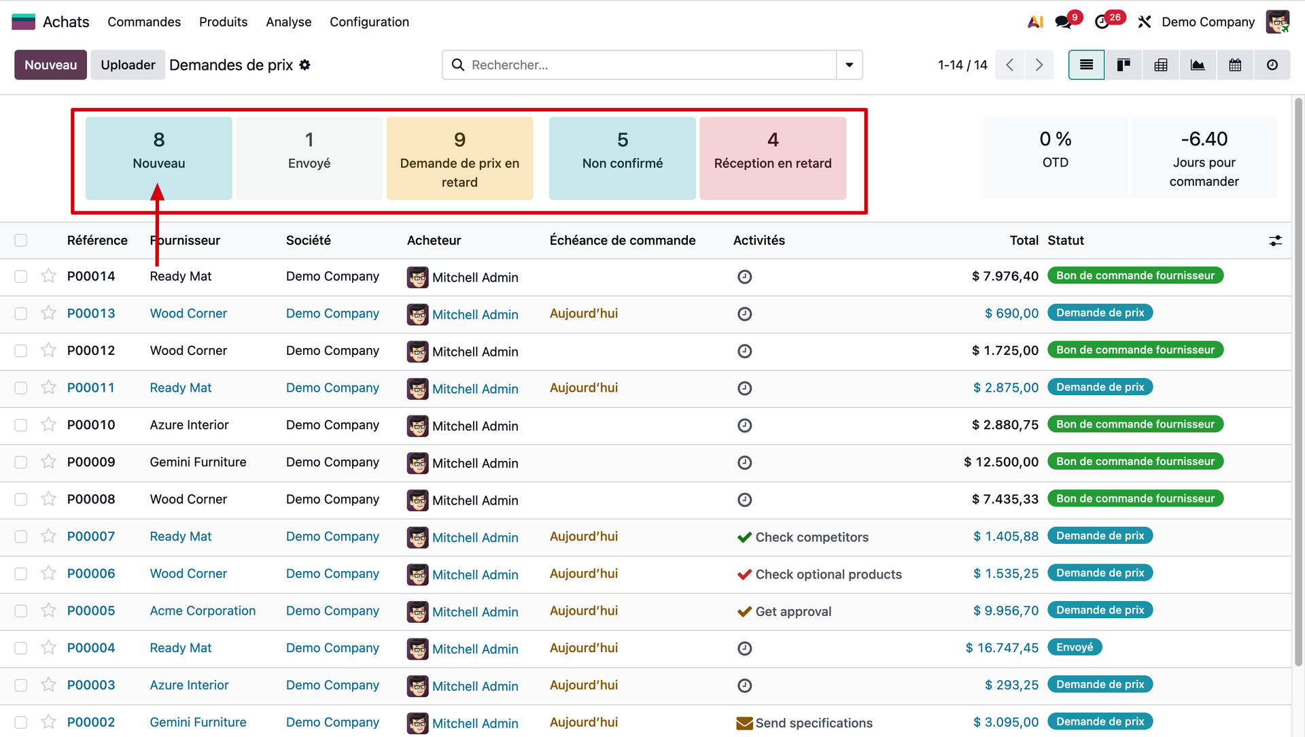Open the messages conversation icon
This screenshot has height=737, width=1305.
click(1063, 22)
